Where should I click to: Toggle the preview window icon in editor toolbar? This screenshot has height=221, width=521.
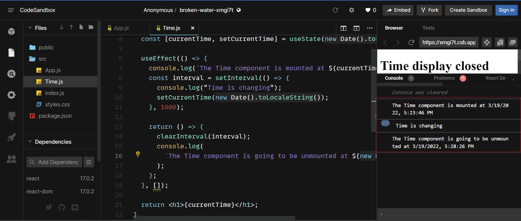pyautogui.click(x=356, y=28)
